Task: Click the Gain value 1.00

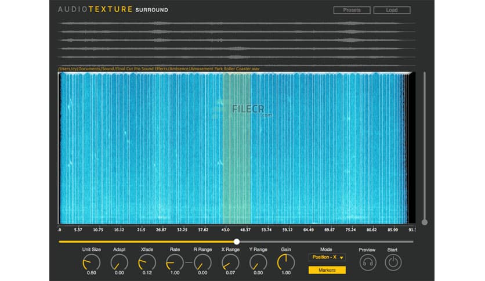Action: pyautogui.click(x=286, y=273)
